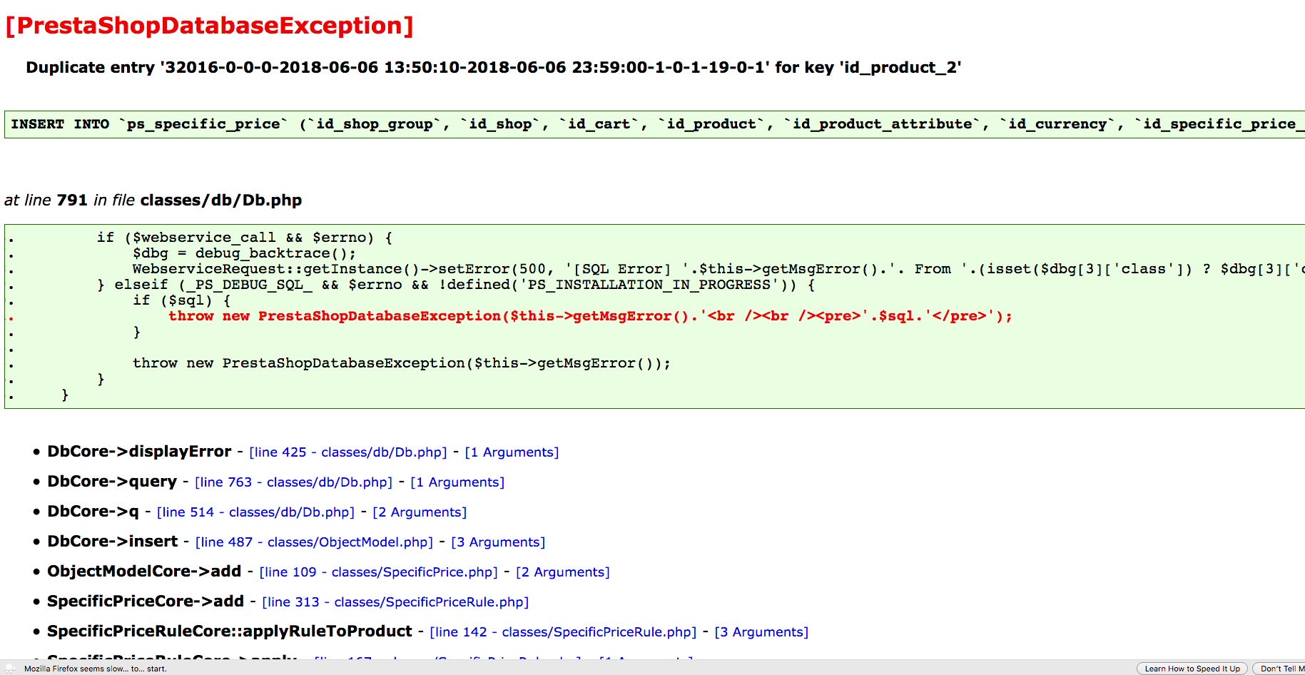Screen dimensions: 1305x675
Task: Click the 'Learn How to Speed It Up' button
Action: click(1192, 669)
